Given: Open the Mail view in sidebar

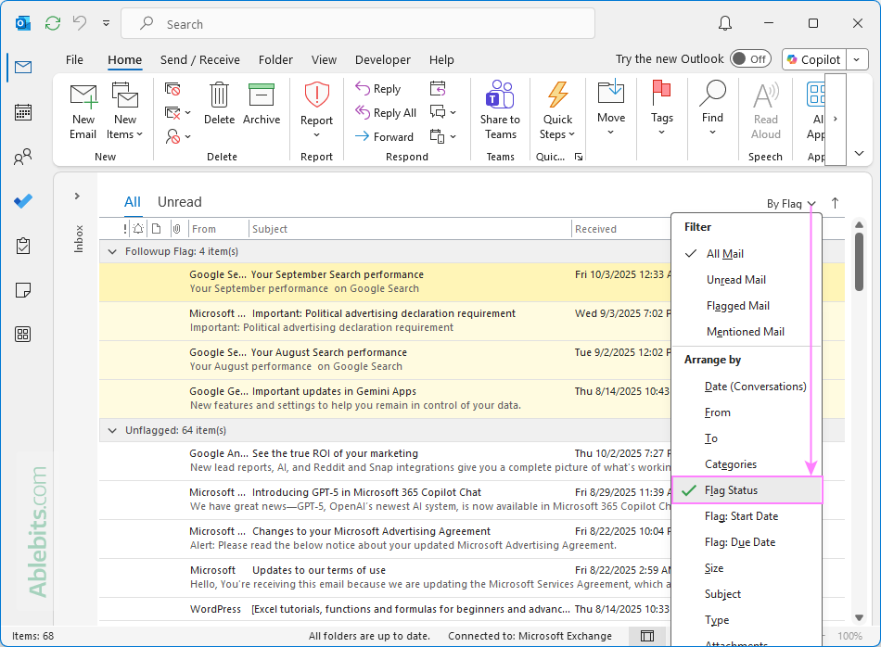Looking at the screenshot, I should [23, 68].
